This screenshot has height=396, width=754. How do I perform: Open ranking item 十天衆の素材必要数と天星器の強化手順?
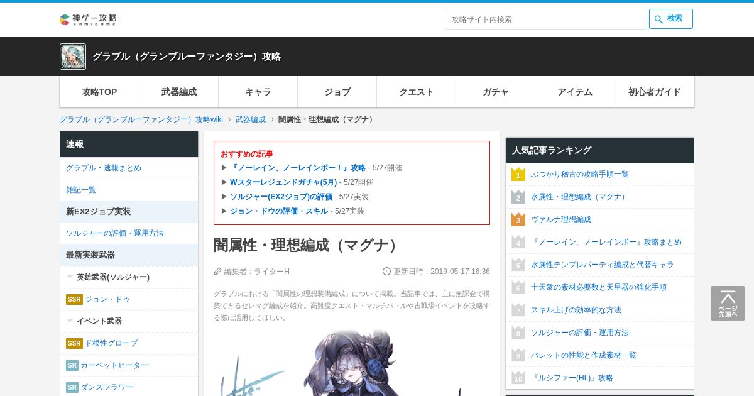click(x=599, y=287)
